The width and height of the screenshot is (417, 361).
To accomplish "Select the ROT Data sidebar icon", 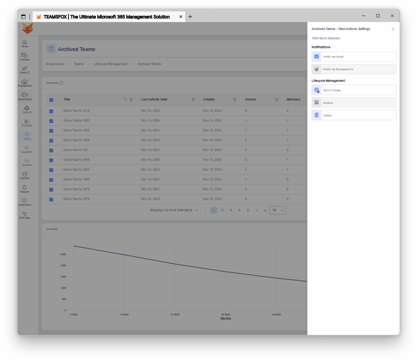I will tap(25, 215).
